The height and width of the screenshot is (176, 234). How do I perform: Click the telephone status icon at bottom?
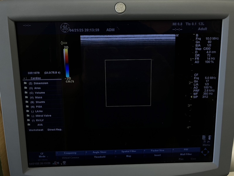64,163
